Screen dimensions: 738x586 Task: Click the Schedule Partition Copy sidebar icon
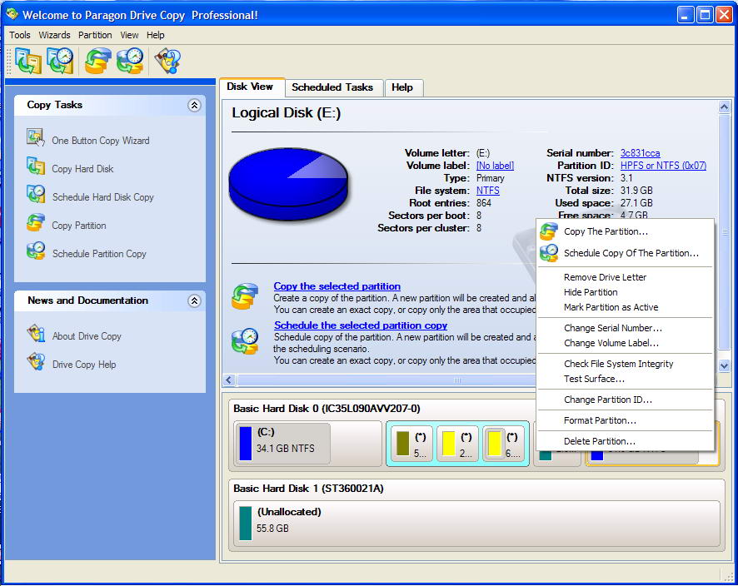point(36,251)
